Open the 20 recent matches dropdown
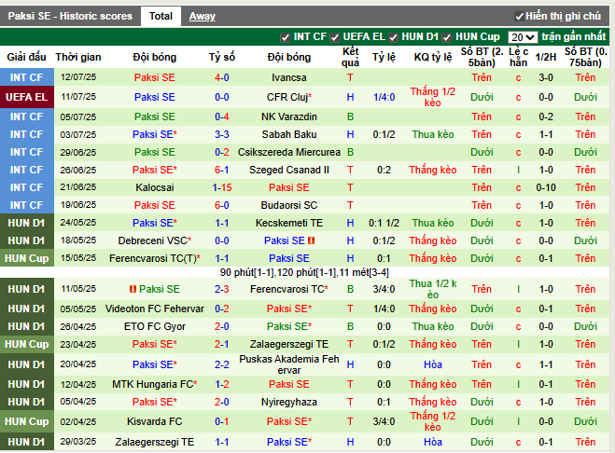Image resolution: width=615 pixels, height=453 pixels. pos(523,37)
